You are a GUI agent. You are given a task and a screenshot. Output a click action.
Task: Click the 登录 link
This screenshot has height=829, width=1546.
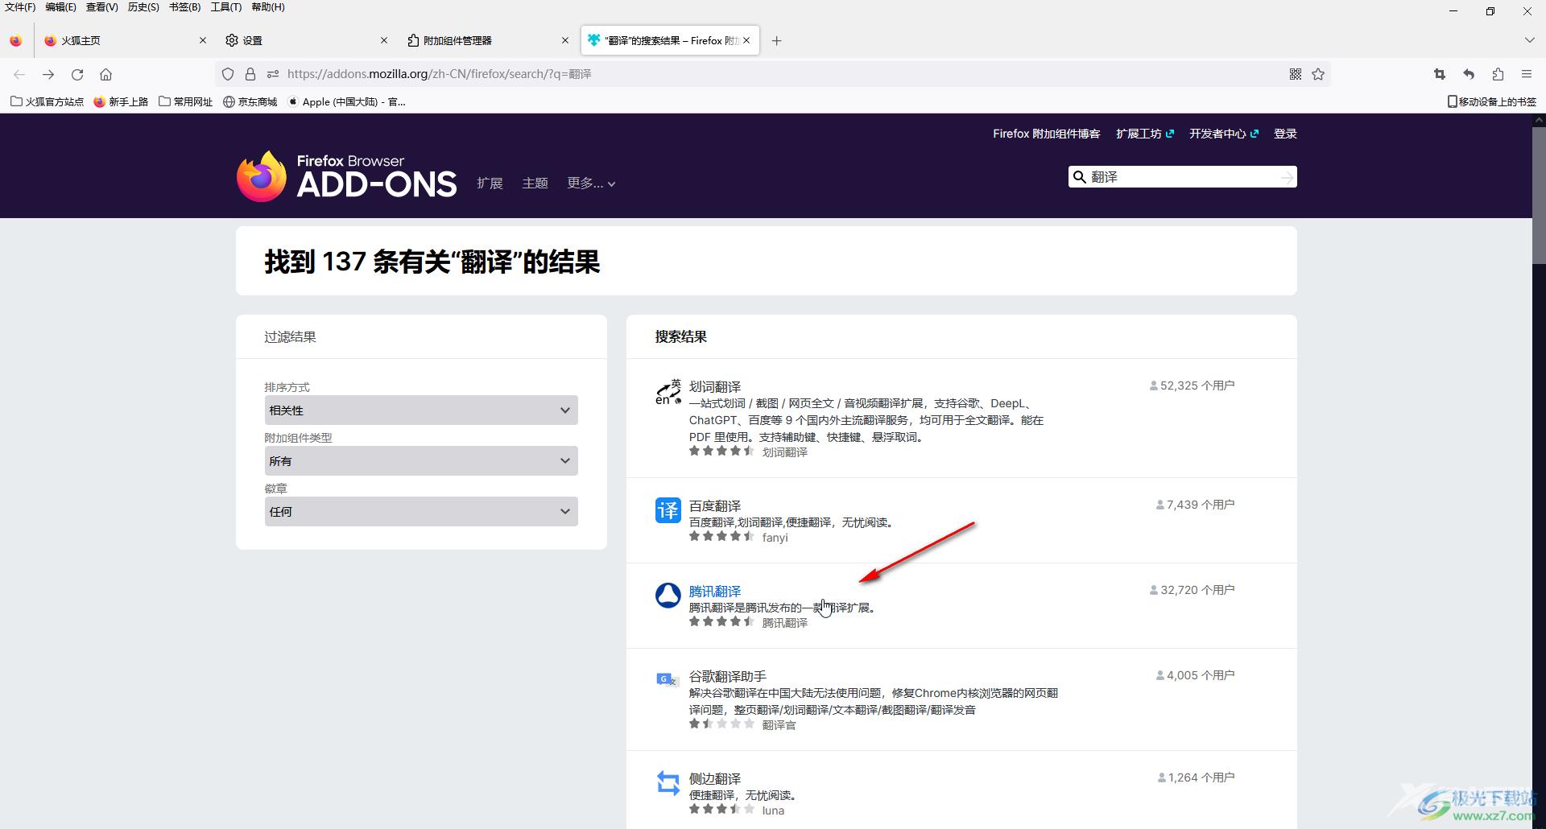point(1285,134)
